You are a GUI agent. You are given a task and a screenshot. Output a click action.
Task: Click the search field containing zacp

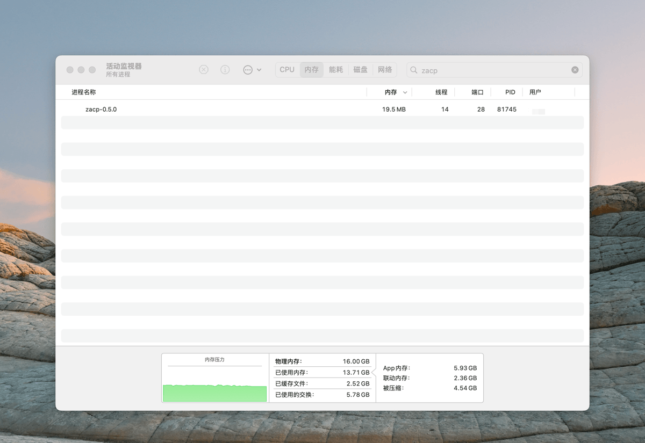click(494, 70)
